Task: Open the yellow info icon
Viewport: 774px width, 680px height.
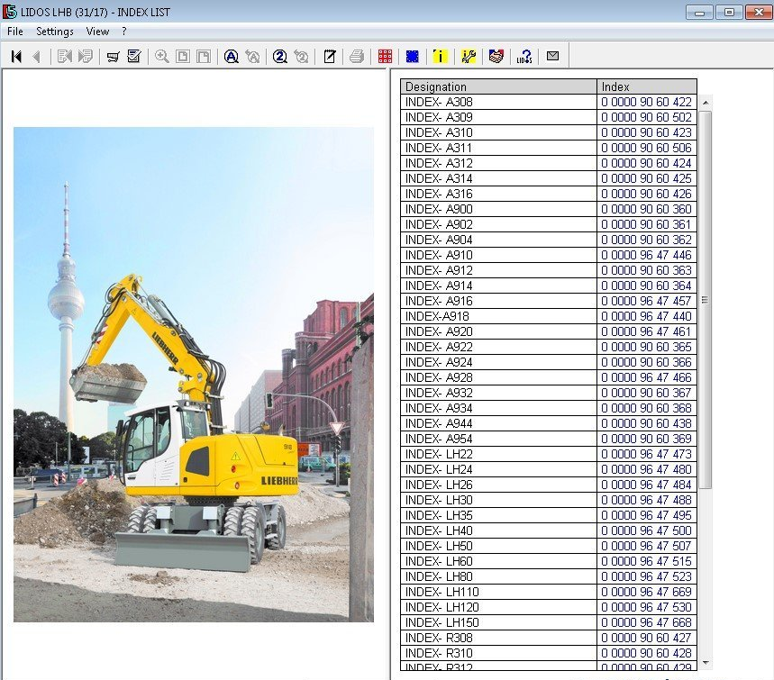Action: point(440,57)
